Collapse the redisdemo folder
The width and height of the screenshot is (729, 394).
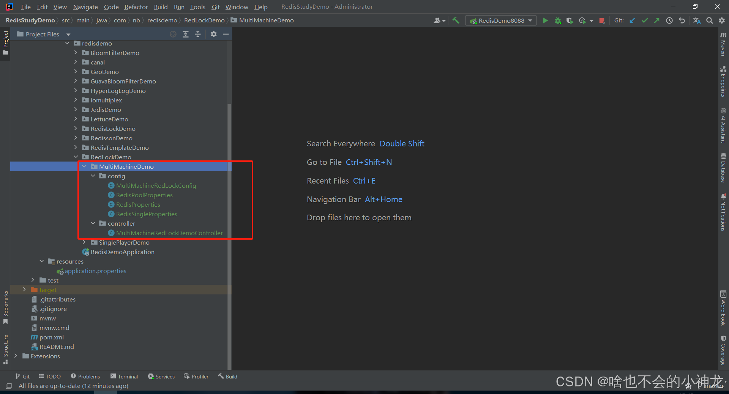(67, 43)
